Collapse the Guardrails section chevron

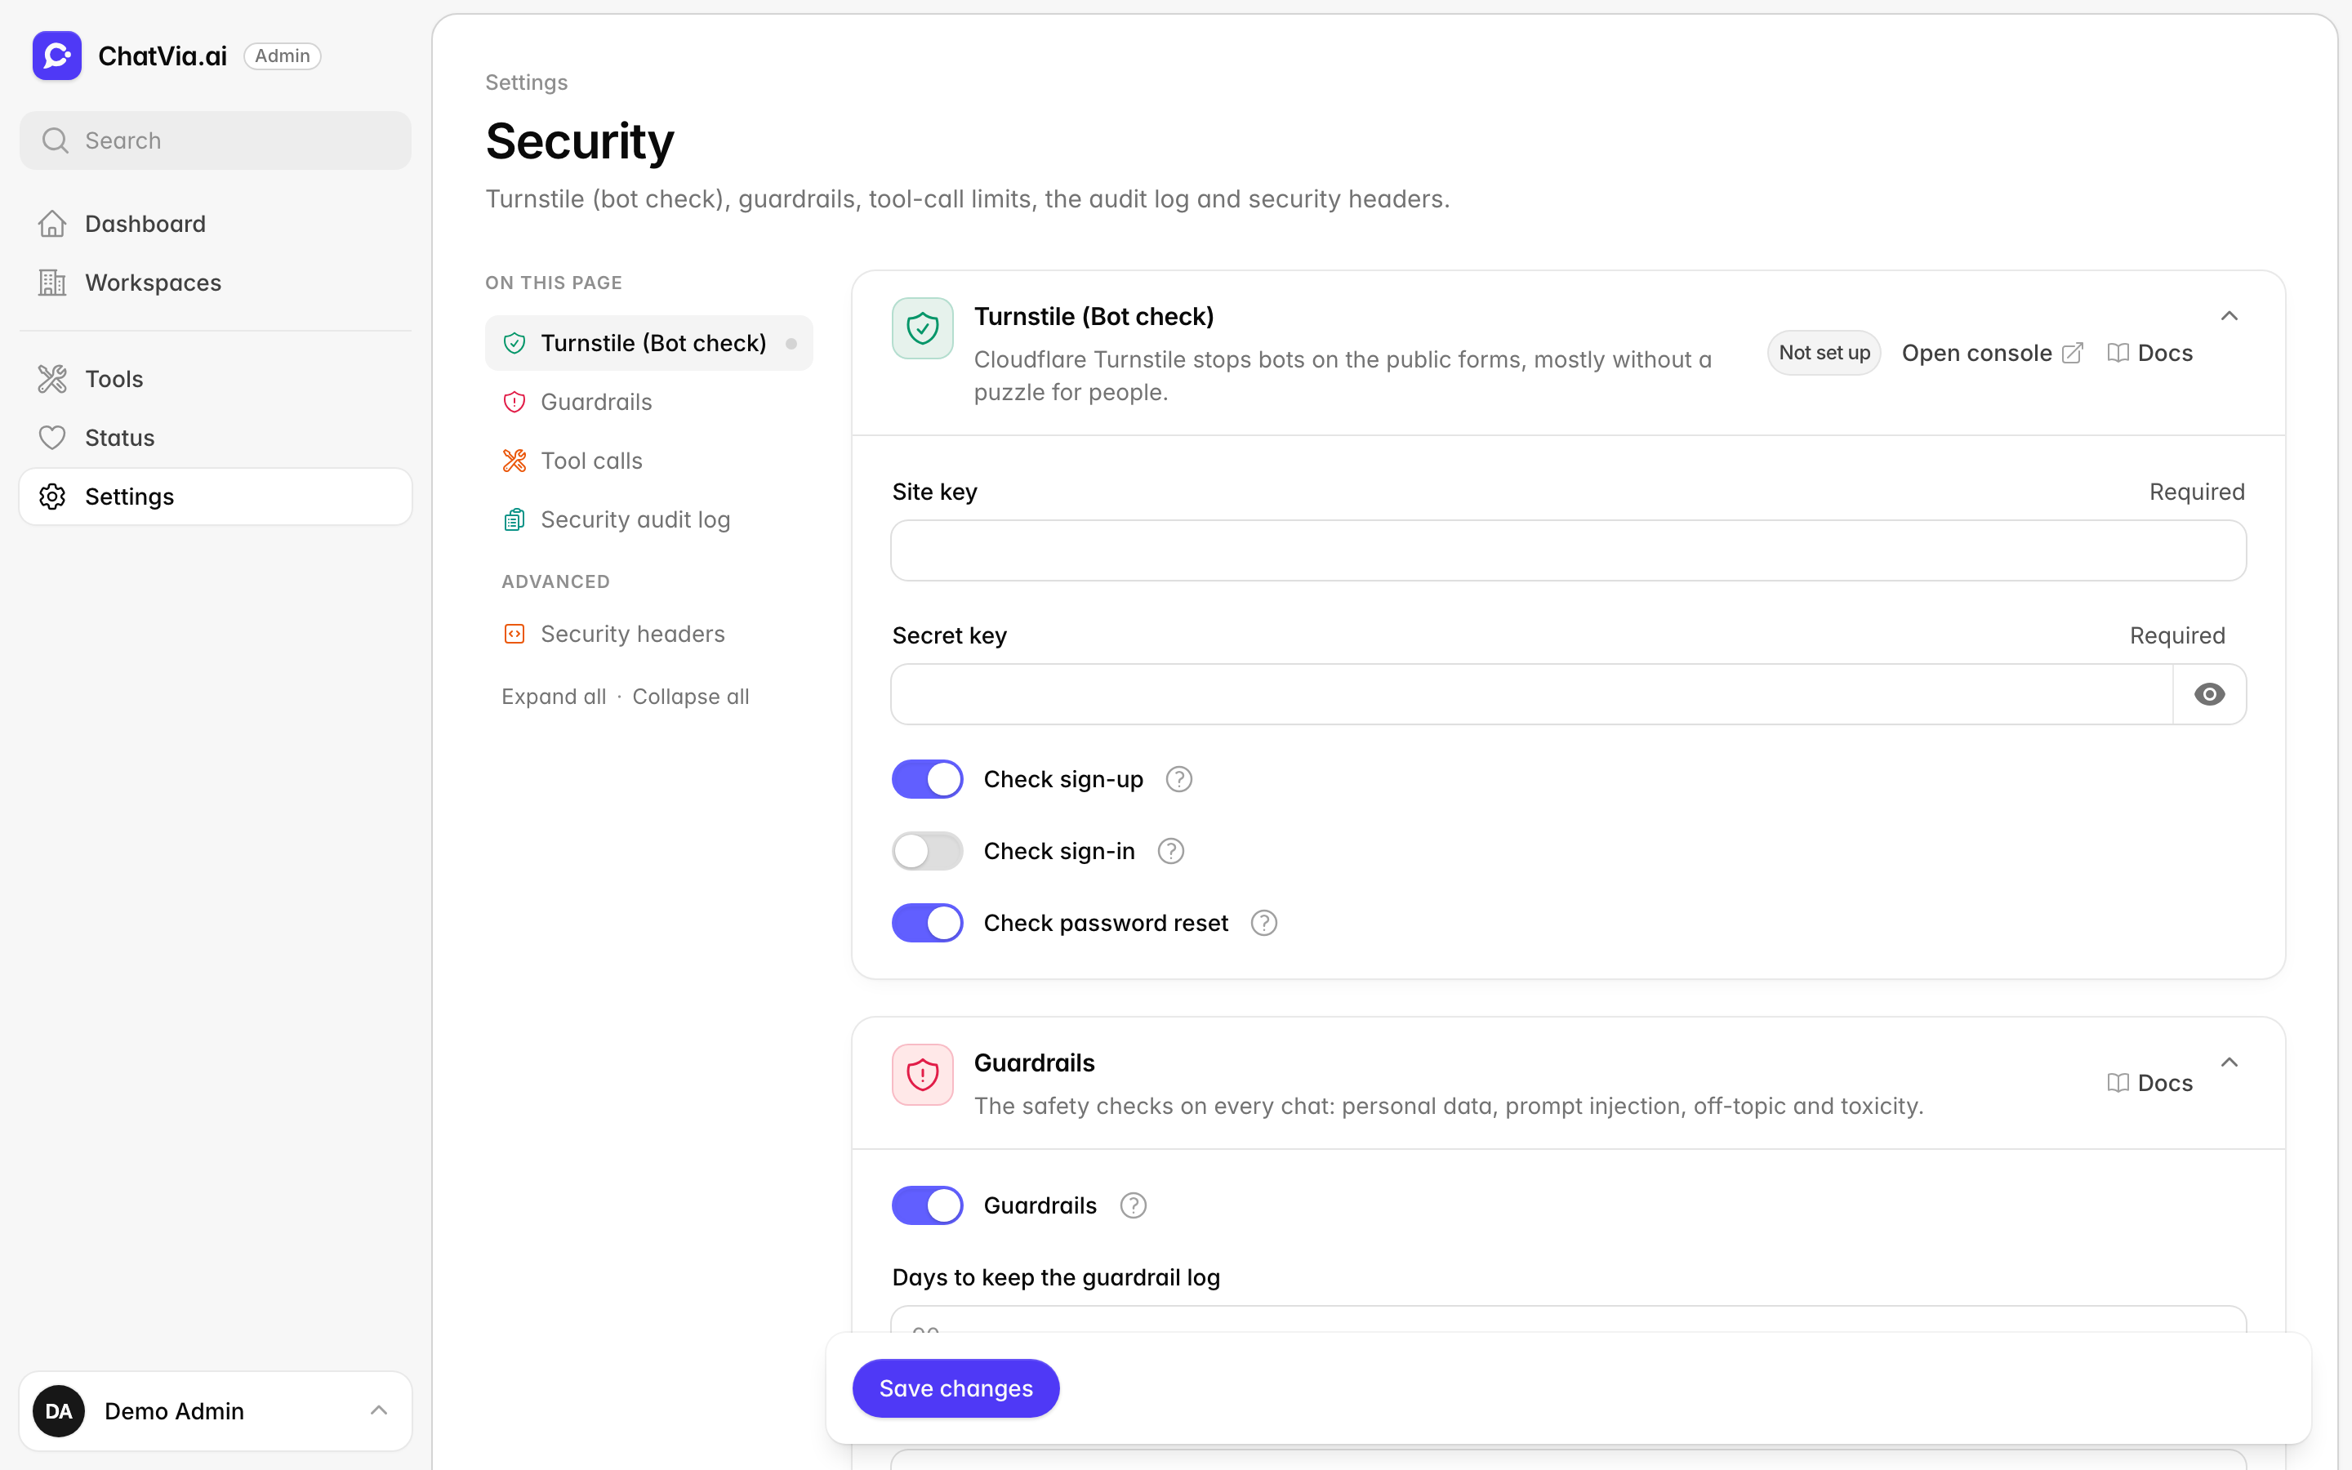[x=2229, y=1062]
